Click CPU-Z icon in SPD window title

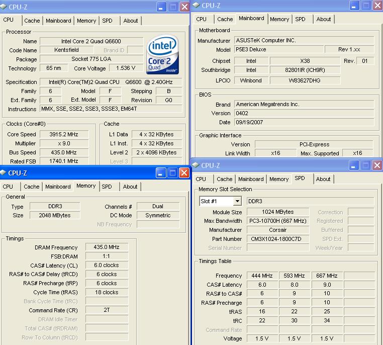196,165
